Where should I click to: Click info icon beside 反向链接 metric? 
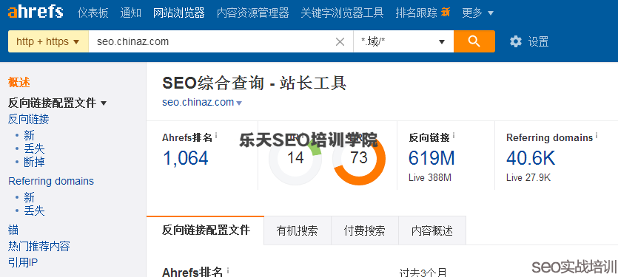pyautogui.click(x=454, y=136)
